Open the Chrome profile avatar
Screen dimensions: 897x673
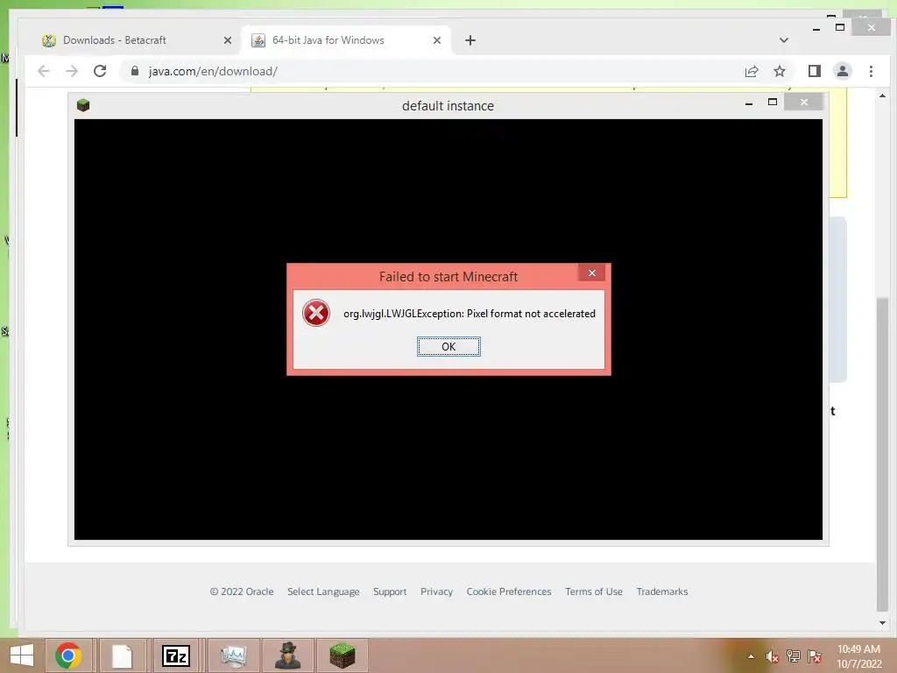coord(843,71)
